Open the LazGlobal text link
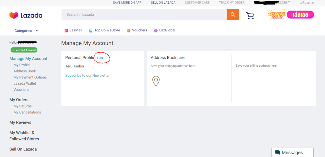This screenshot has height=157, width=325. (167, 30)
